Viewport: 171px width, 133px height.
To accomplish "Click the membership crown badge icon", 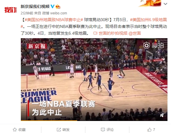I will point(58,6).
